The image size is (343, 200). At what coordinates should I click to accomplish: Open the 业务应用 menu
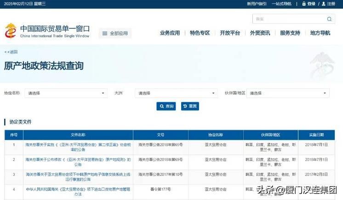(170, 33)
